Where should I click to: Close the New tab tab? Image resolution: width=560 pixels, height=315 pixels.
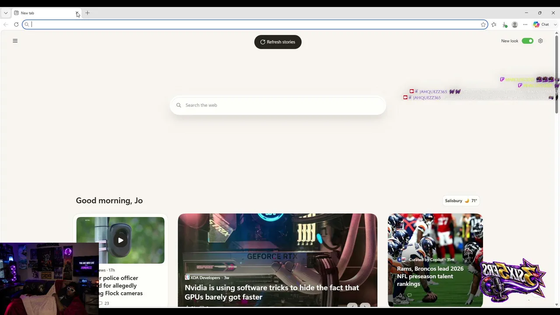click(x=77, y=13)
